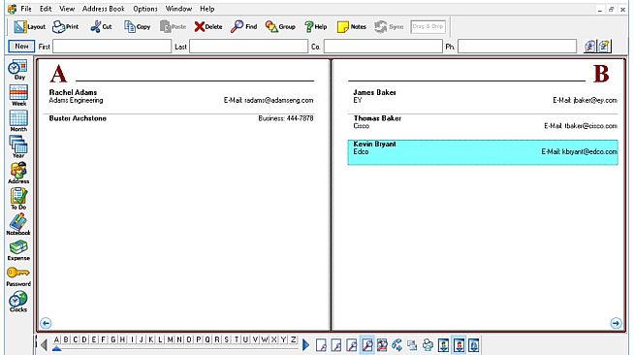Click the blue play arrow after letter Z
This screenshot has height=355, width=634.
tap(305, 345)
